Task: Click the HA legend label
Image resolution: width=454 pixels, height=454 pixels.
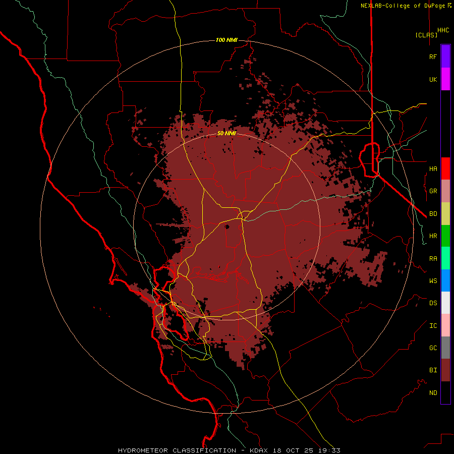Action: 433,168
